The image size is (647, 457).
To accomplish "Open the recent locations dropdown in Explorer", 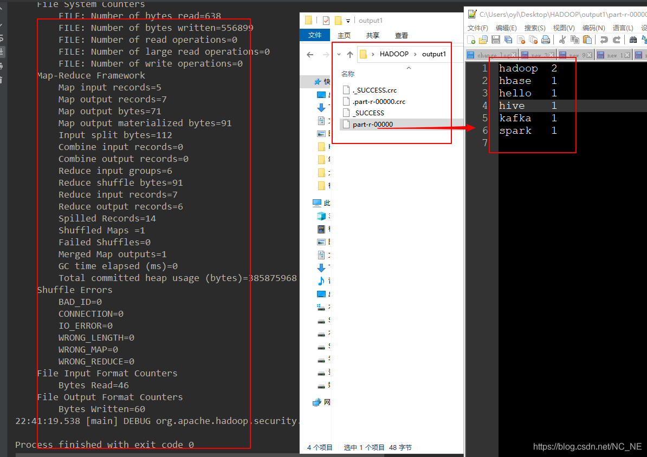I will (x=339, y=55).
